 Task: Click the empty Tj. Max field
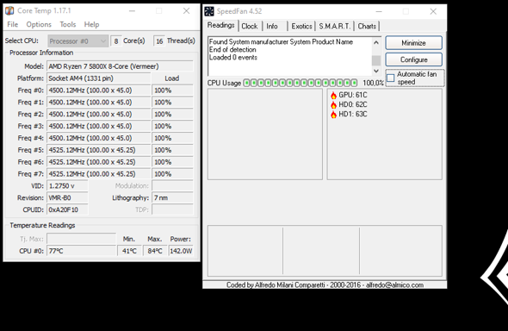click(x=81, y=239)
